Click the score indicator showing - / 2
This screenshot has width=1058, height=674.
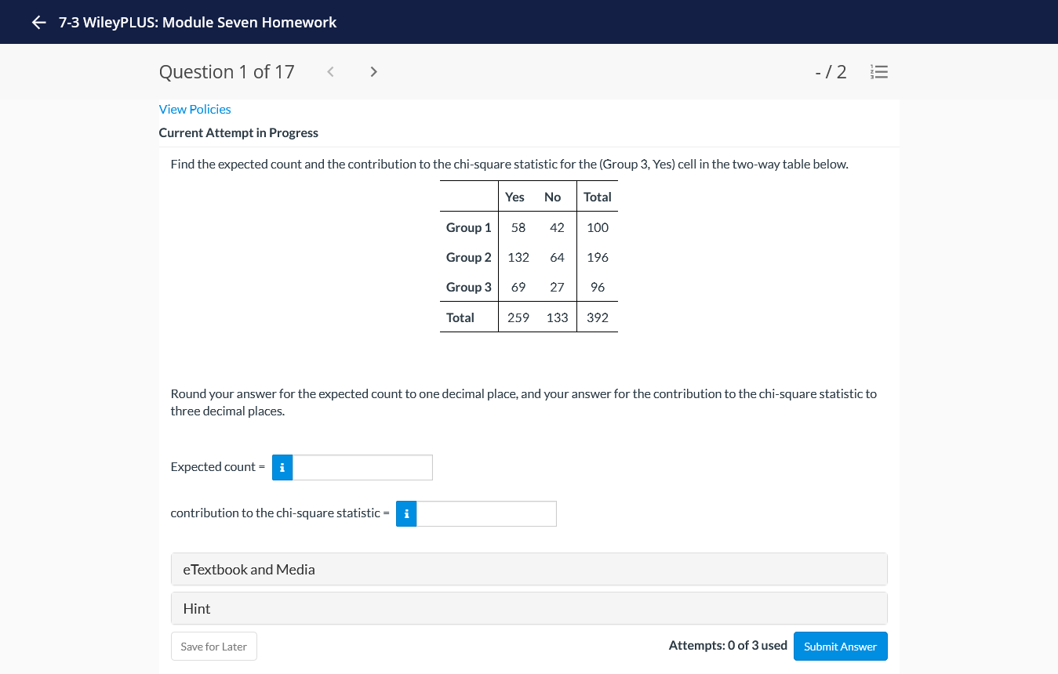coord(830,71)
